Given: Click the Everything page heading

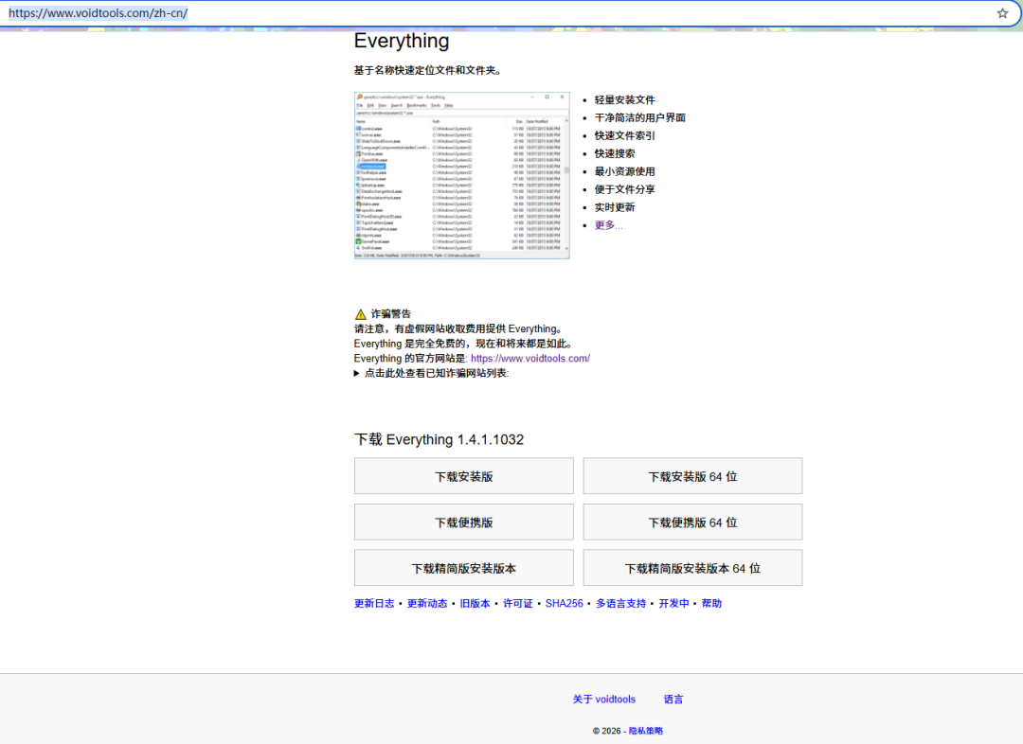Looking at the screenshot, I should (402, 41).
